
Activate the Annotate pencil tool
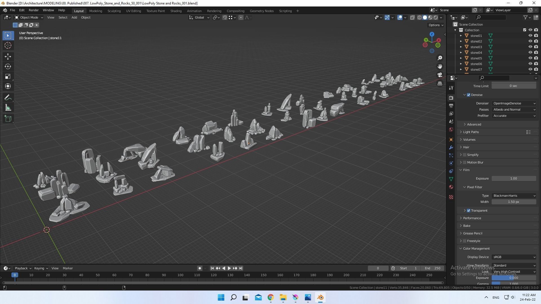coord(8,98)
